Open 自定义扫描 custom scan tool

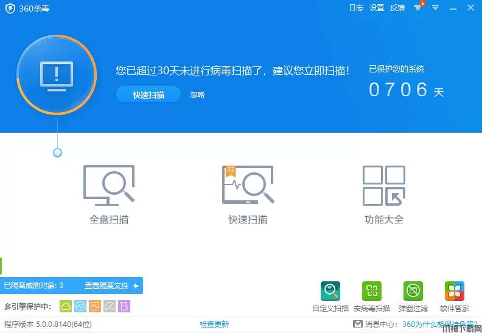pos(330,292)
